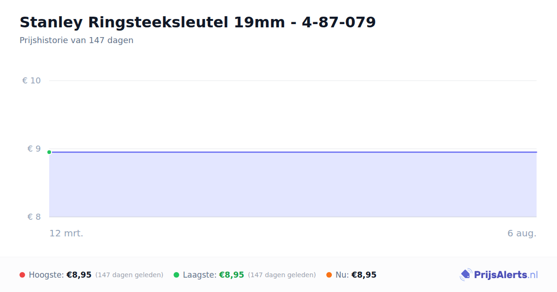Click the orange Nu indicator dot
The height and width of the screenshot is (292, 557).
click(x=329, y=275)
